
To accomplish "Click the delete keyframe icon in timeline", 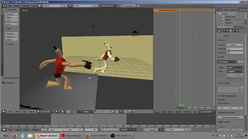I will pyautogui.click(x=189, y=130).
